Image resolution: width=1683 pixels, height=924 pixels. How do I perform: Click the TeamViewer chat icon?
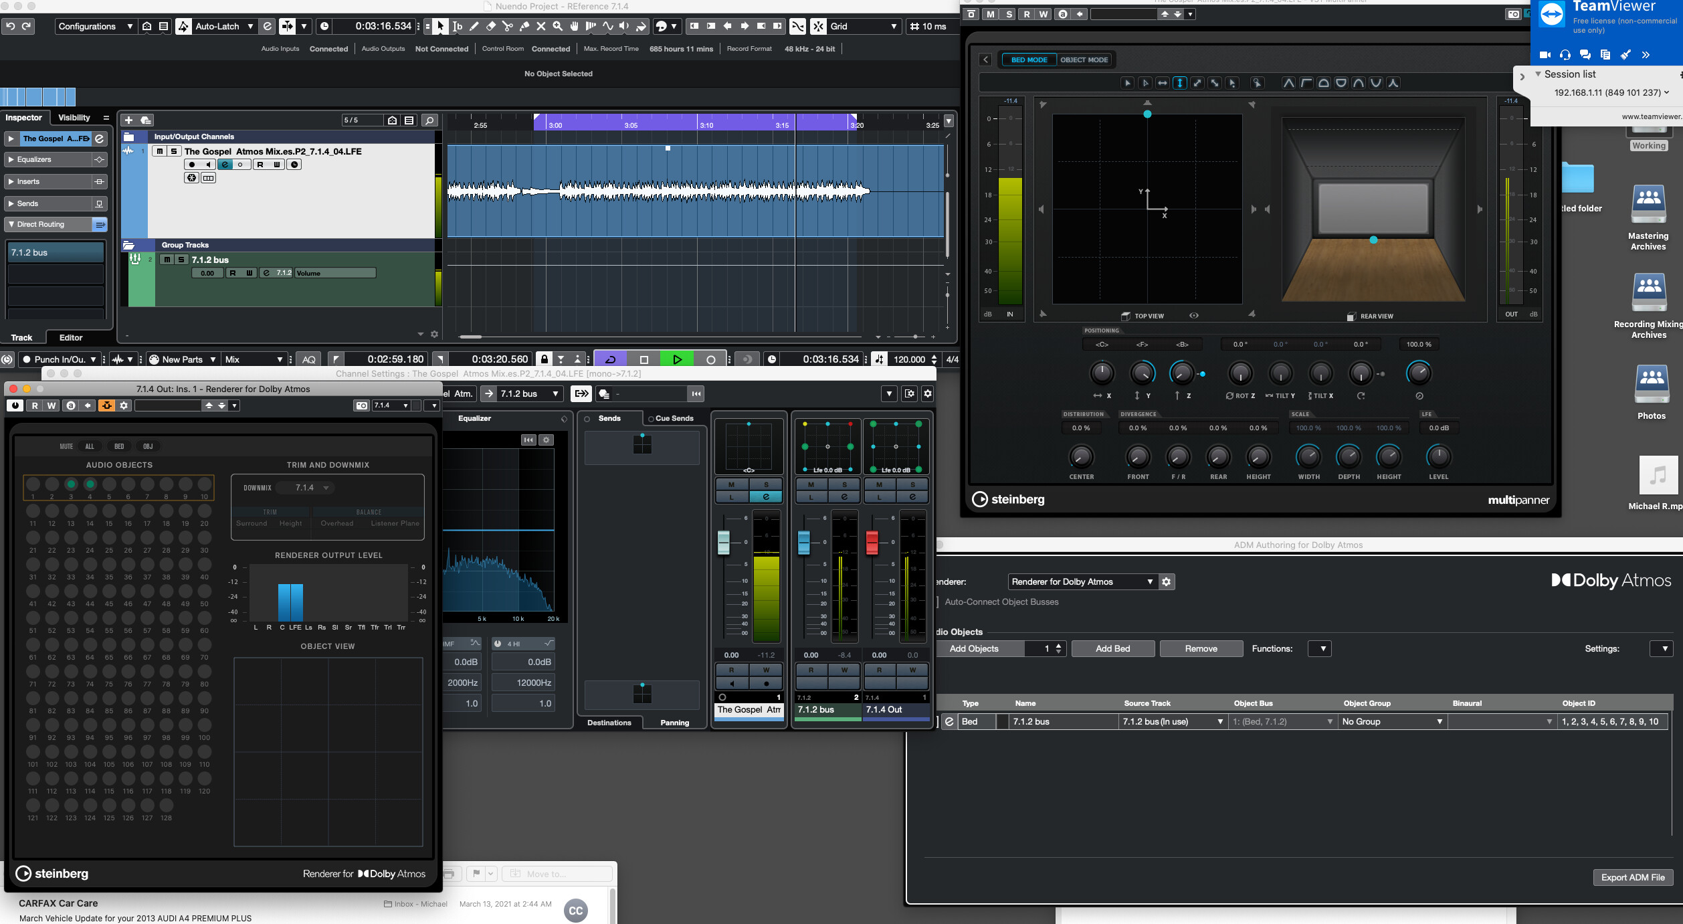1585,54
